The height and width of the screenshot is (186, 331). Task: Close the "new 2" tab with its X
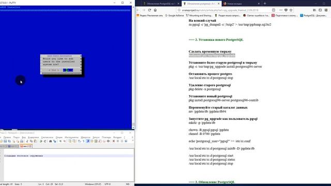pyautogui.click(x=30, y=146)
